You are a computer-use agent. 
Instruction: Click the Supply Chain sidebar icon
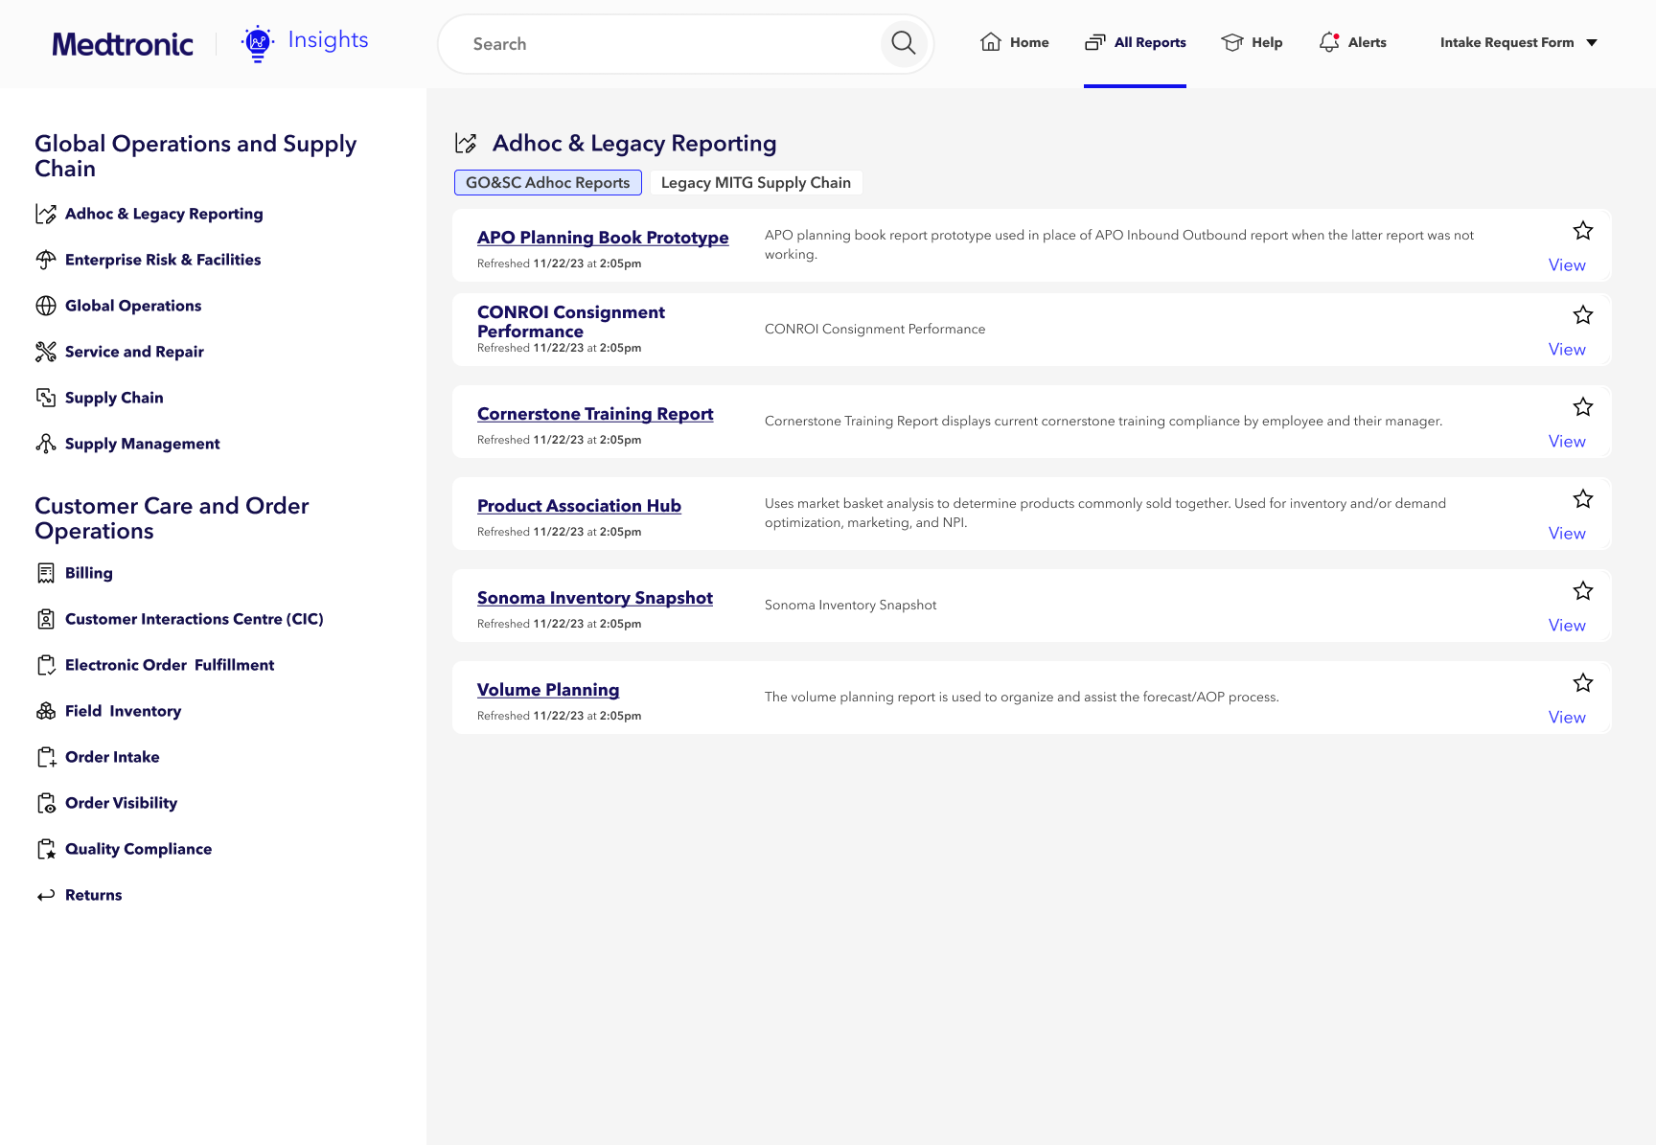click(46, 398)
